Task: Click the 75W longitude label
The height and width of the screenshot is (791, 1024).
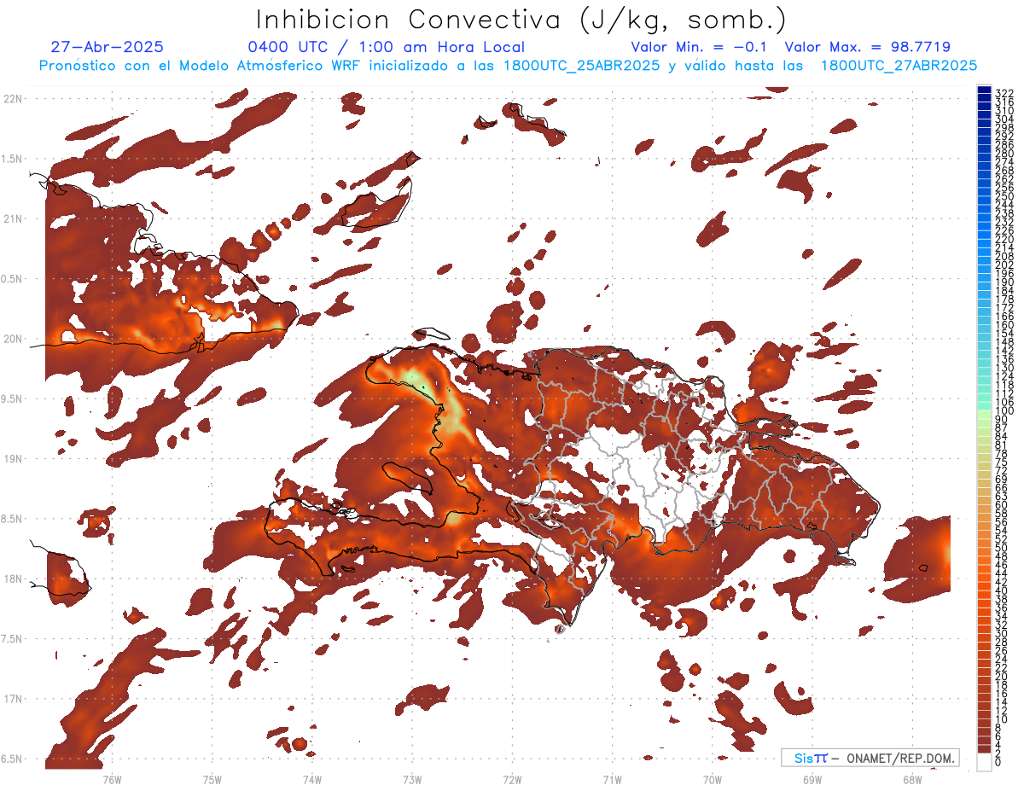Action: click(x=212, y=780)
